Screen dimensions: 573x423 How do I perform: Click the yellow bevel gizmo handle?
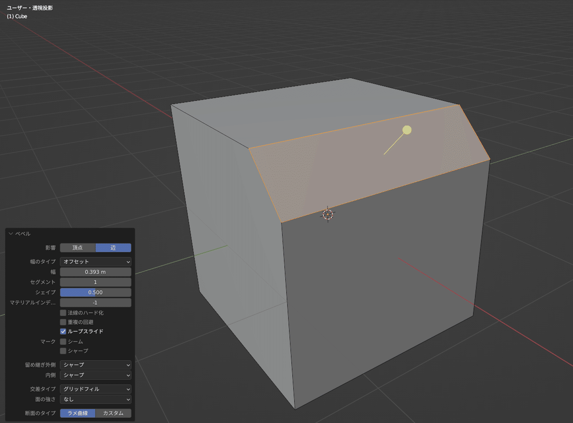407,130
